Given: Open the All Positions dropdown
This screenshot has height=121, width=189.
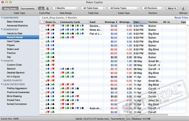Looking at the screenshot, I should [x=153, y=8].
